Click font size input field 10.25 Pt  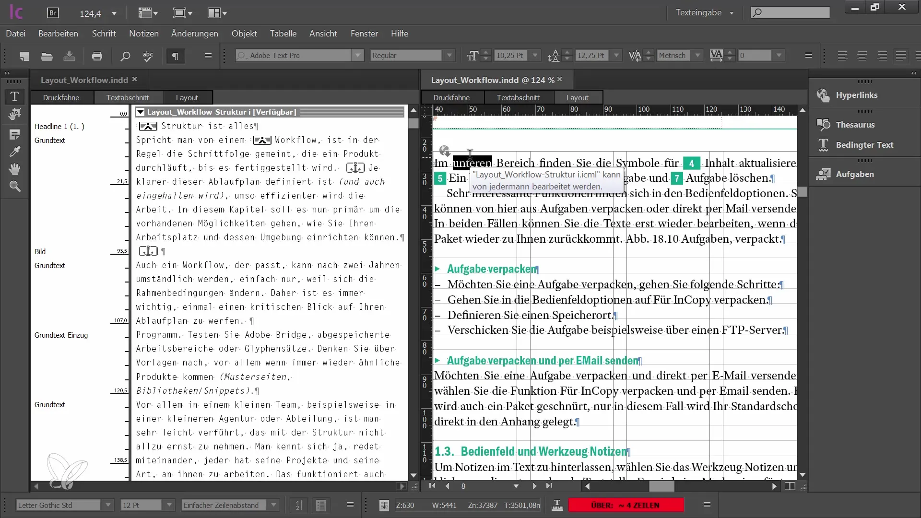(511, 56)
